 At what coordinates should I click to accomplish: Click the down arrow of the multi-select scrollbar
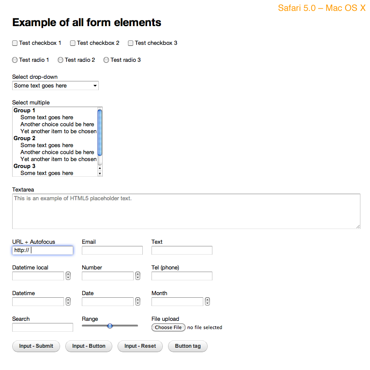pos(100,174)
